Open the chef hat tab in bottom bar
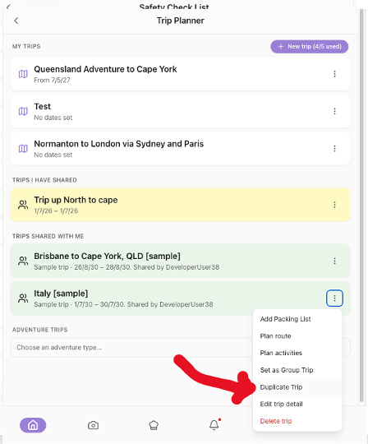The width and height of the screenshot is (368, 444). tap(154, 425)
